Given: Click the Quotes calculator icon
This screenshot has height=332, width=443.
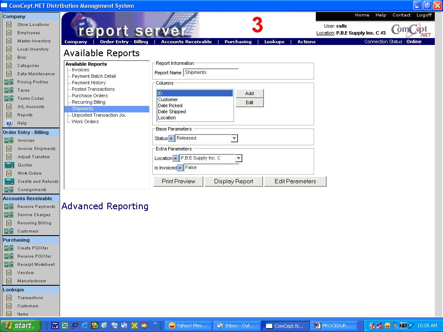Looking at the screenshot, I should pos(9,165).
